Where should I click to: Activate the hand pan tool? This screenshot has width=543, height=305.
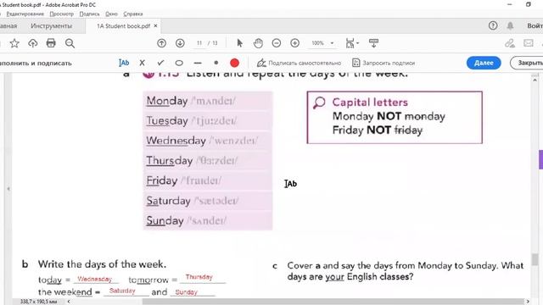coord(258,43)
